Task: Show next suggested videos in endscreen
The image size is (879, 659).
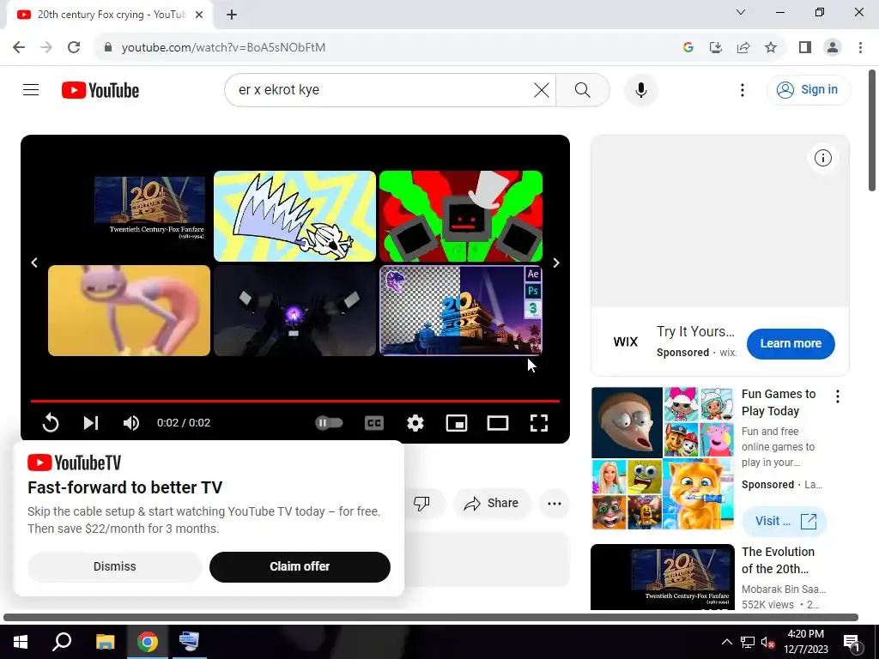Action: pos(556,263)
